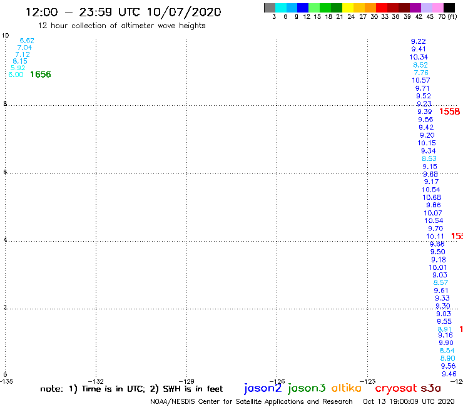Click the value 10.15

tap(426, 143)
